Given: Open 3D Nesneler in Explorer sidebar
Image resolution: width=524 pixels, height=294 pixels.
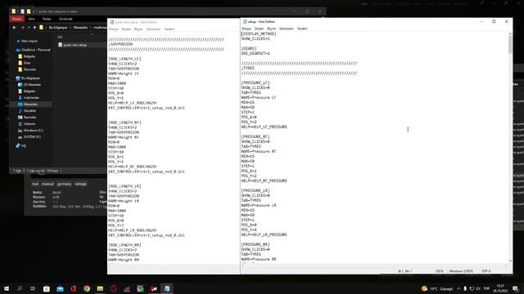Looking at the screenshot, I should pyautogui.click(x=32, y=85).
